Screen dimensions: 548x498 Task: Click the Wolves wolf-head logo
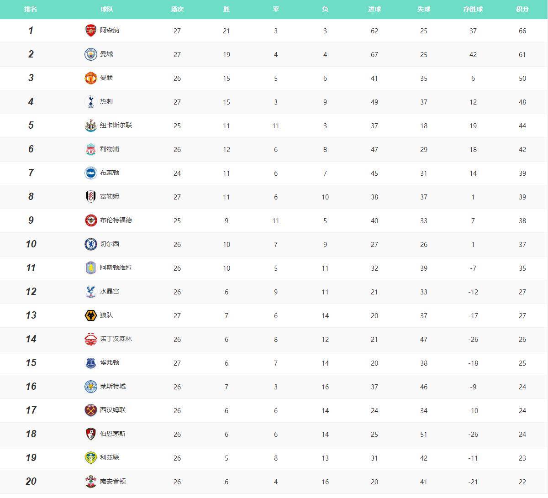tap(90, 315)
